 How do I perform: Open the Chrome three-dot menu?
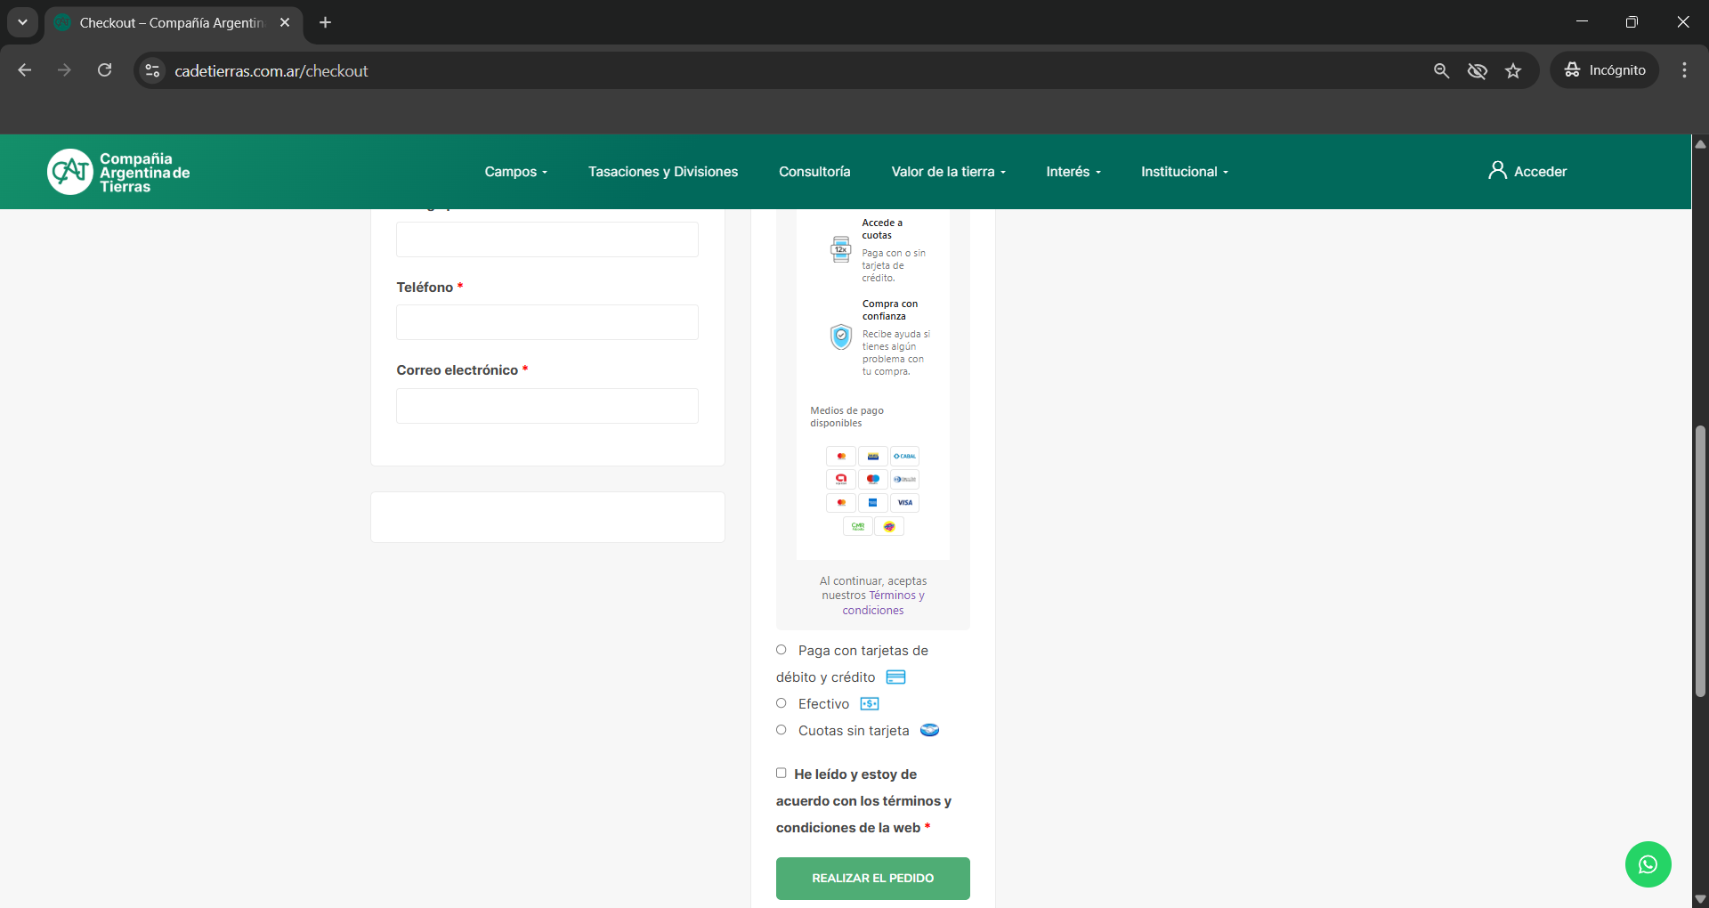click(x=1684, y=70)
